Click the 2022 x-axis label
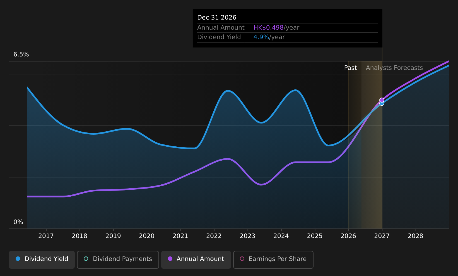 214,236
